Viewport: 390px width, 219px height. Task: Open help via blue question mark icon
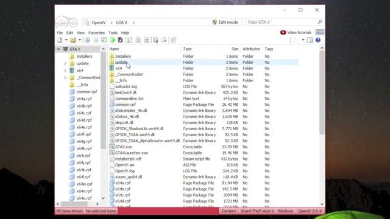coord(318,40)
